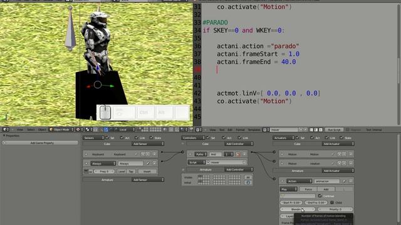Move the first Motion actuator down
The height and width of the screenshot is (225, 401).
coord(344,154)
